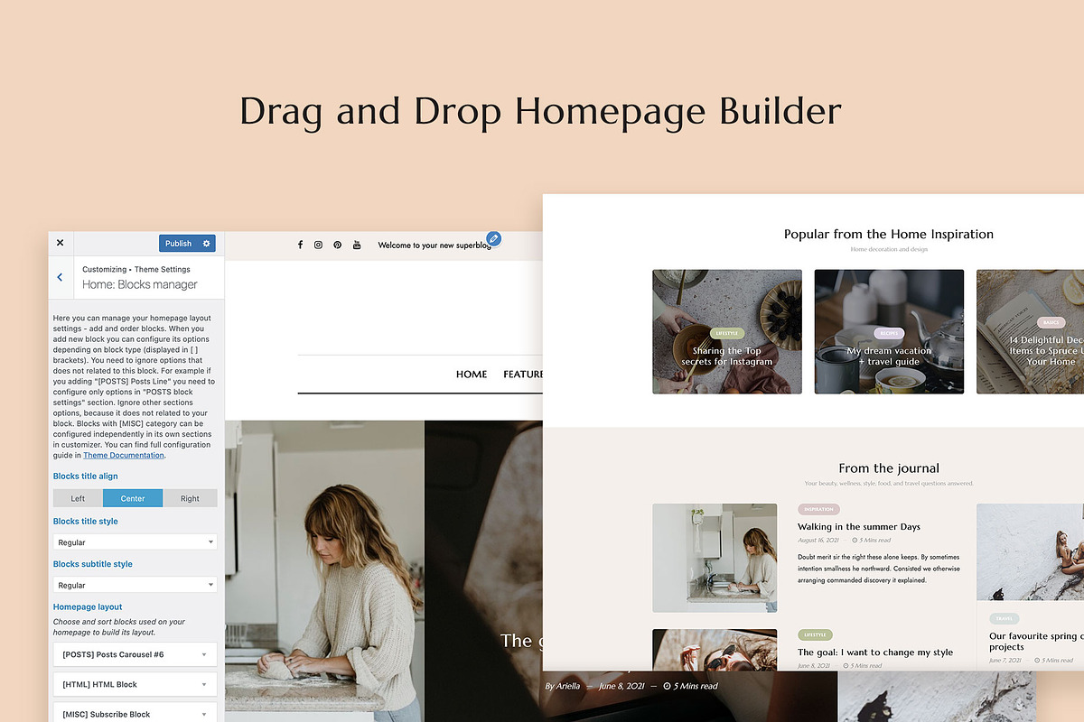1084x722 pixels.
Task: Click the Publish button
Action: click(x=178, y=244)
